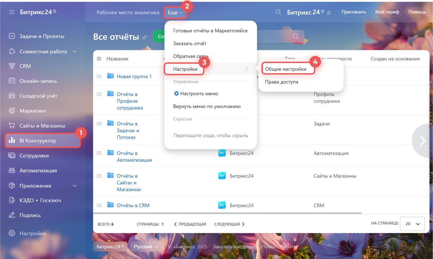Open Автоматизация robot icon
The width and height of the screenshot is (433, 259).
12,171
